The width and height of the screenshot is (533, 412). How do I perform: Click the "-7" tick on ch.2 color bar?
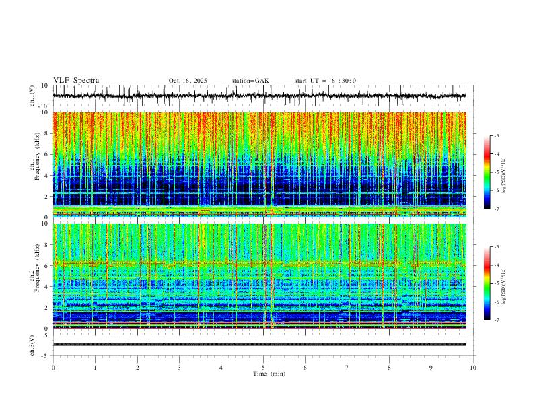coord(497,320)
